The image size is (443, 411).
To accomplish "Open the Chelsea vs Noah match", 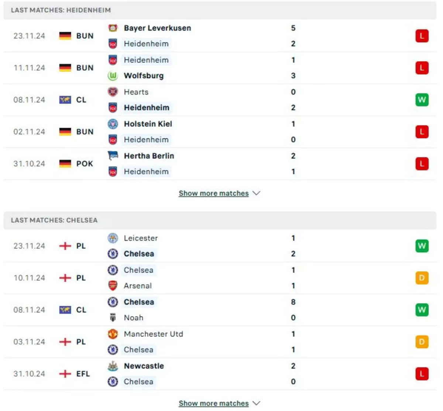I will 221,310.
